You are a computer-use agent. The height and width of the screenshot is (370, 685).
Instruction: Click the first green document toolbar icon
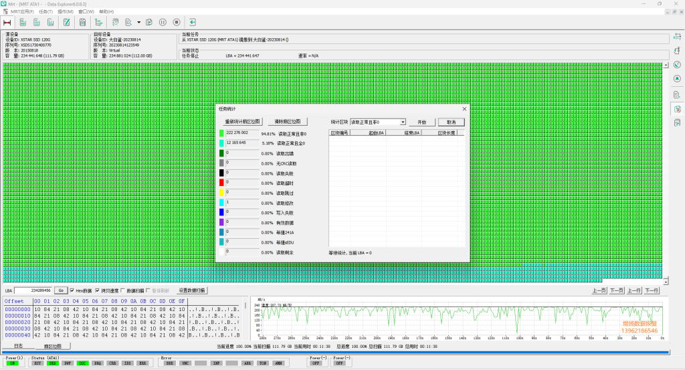tap(23, 22)
